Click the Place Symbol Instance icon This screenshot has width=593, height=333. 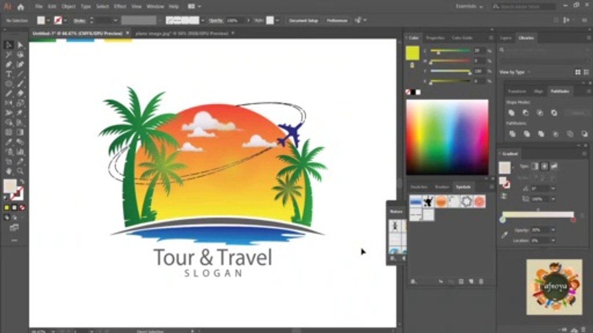441,281
